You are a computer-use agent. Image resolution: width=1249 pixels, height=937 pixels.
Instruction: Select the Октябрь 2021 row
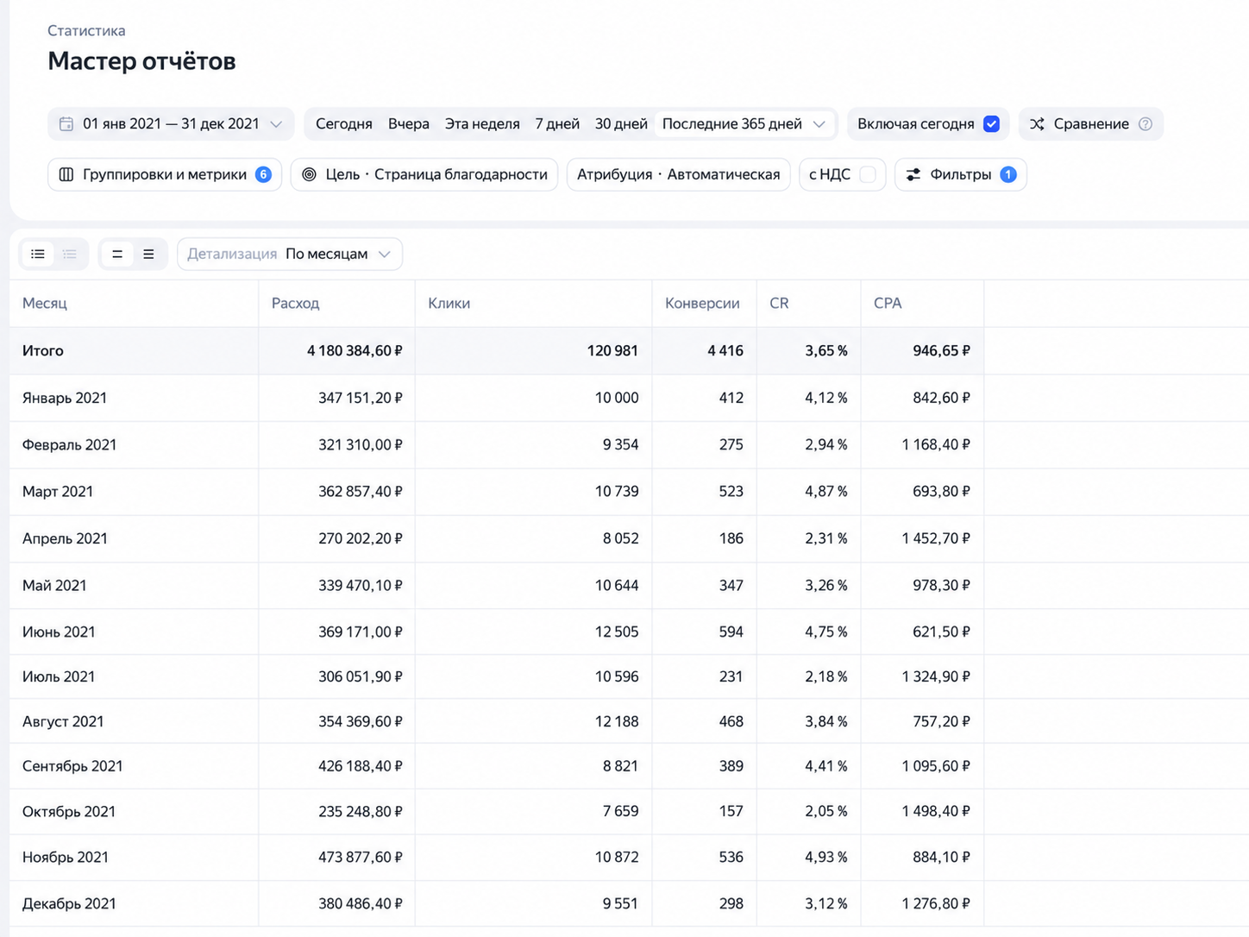click(496, 811)
